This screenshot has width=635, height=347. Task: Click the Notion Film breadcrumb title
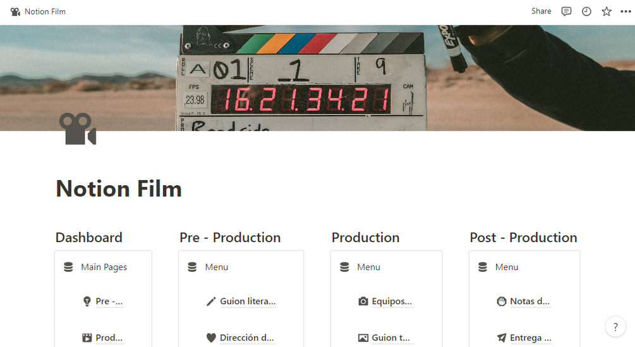(45, 11)
